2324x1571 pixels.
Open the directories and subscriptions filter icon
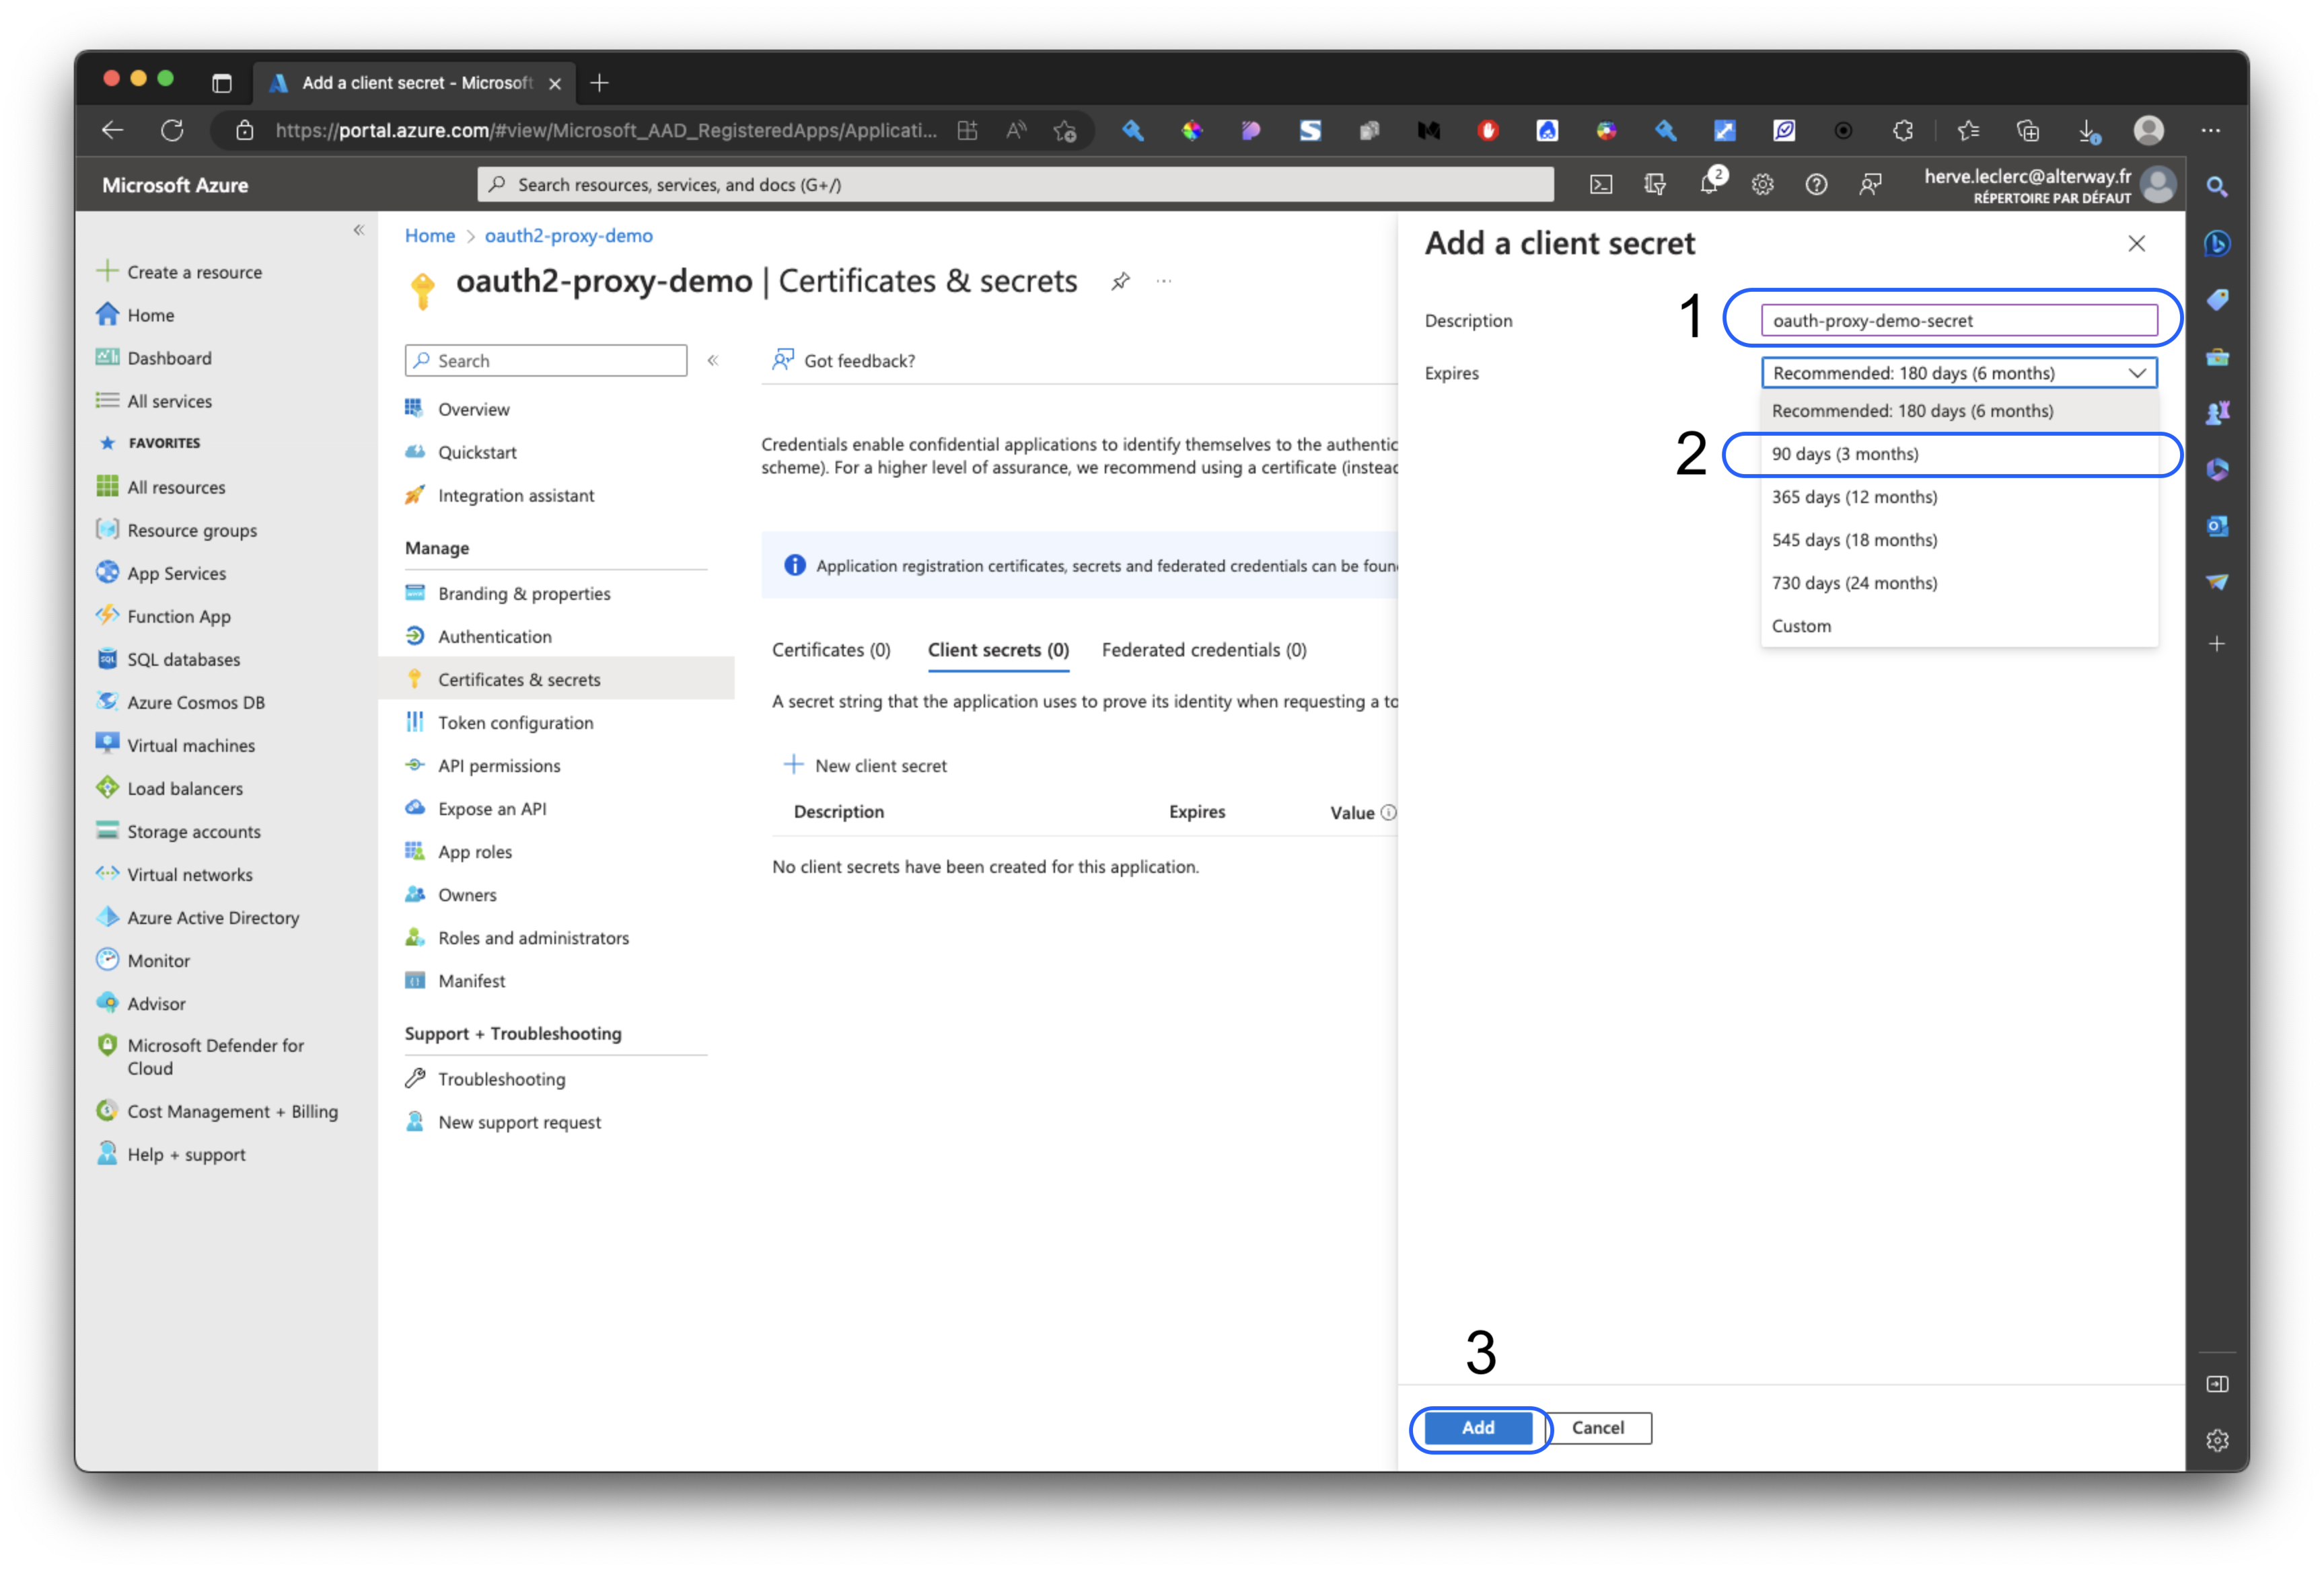pyautogui.click(x=1655, y=185)
